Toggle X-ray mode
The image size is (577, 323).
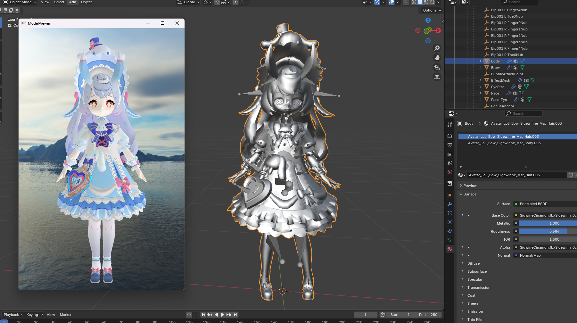point(406,2)
